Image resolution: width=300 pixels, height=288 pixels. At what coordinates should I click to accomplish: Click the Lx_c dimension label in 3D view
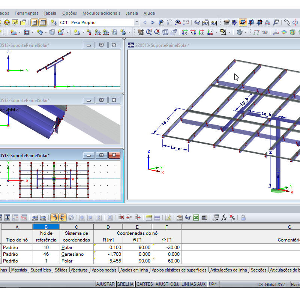(175, 148)
